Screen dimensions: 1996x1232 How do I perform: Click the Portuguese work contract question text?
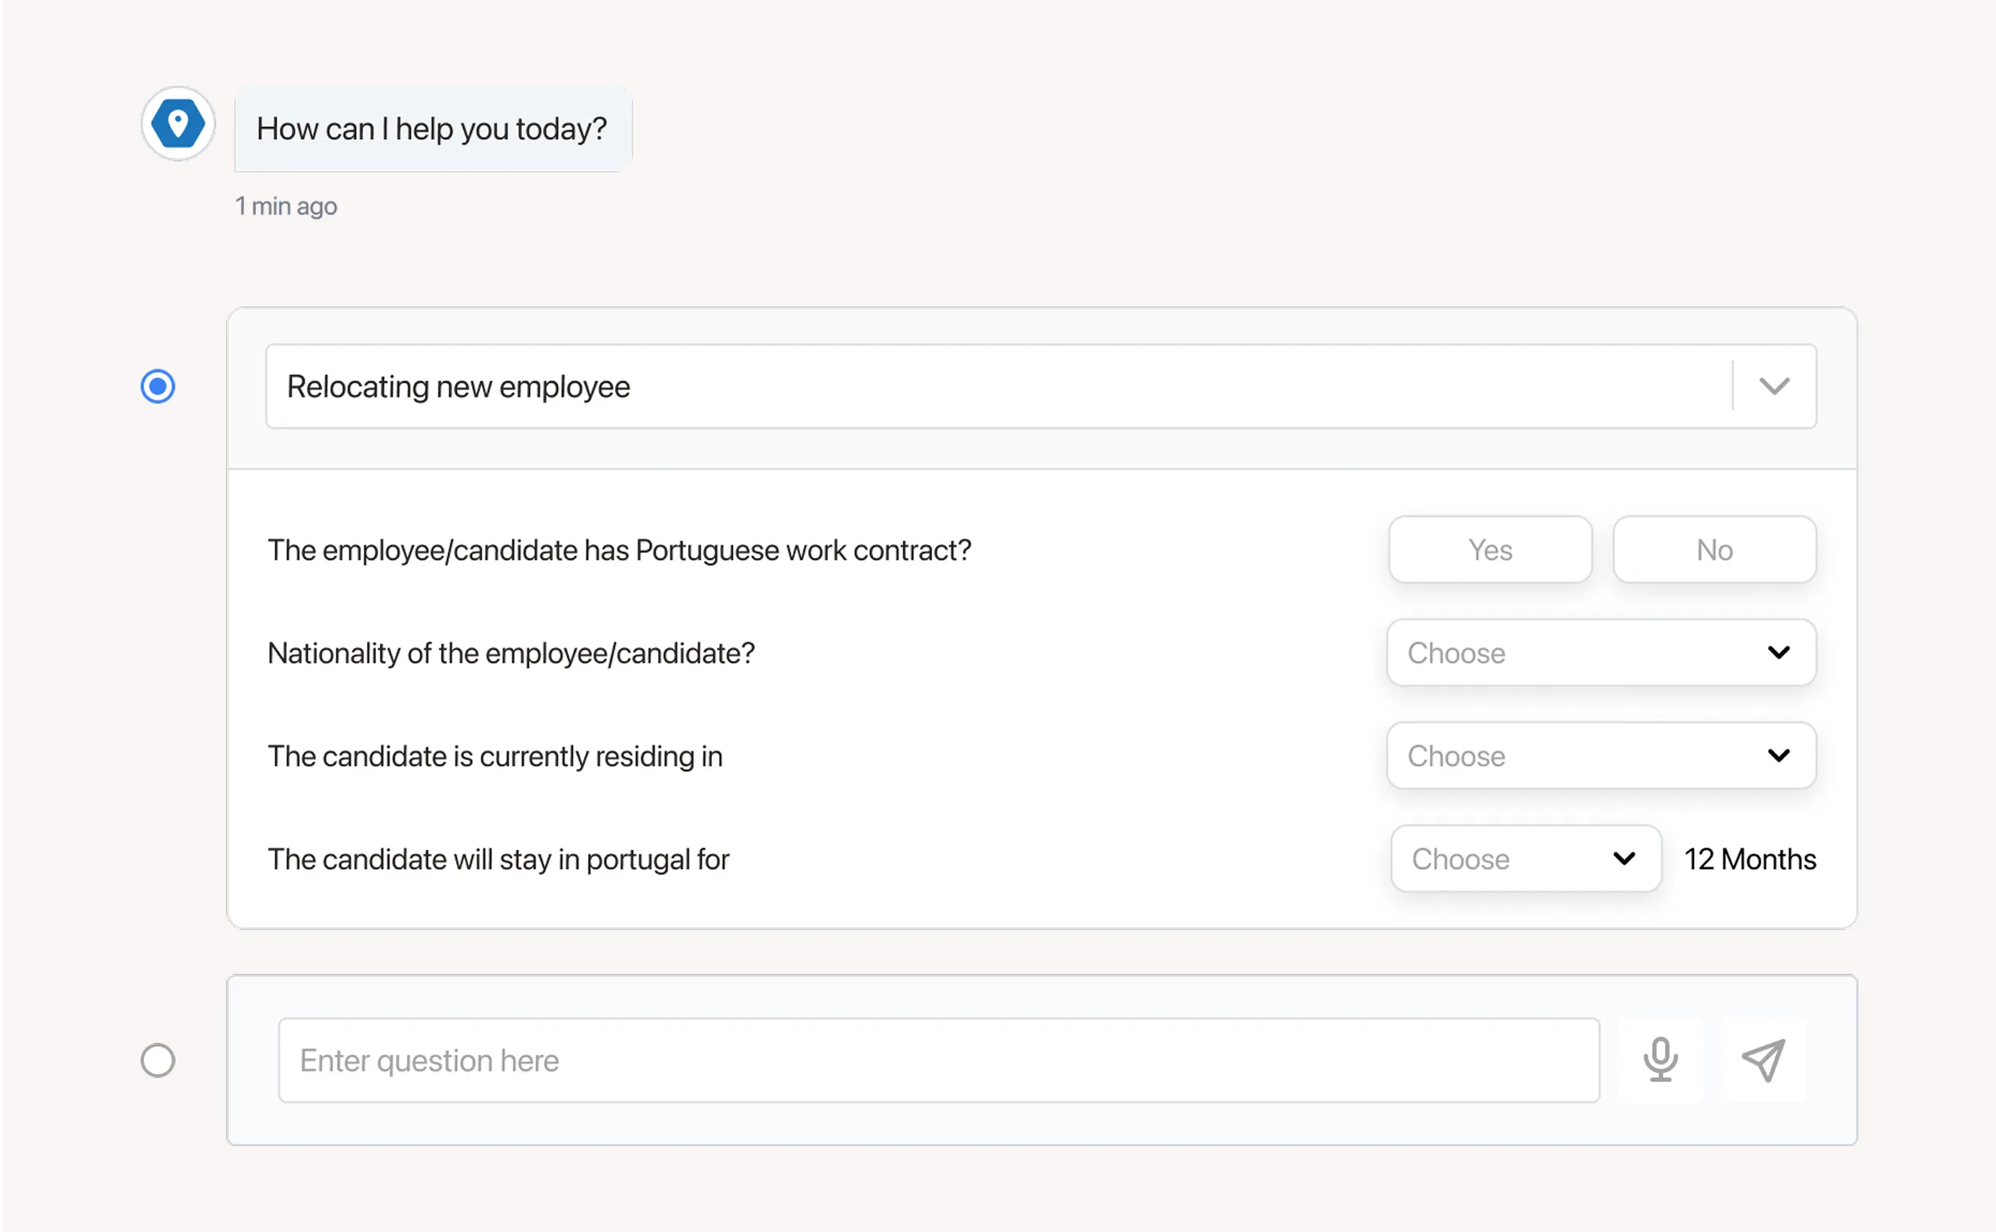pyautogui.click(x=620, y=549)
